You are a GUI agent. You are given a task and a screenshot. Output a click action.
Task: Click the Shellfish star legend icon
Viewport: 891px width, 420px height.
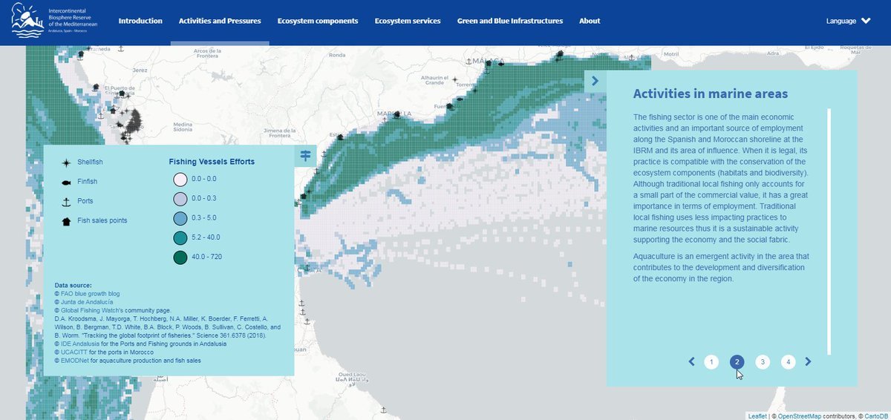point(66,162)
